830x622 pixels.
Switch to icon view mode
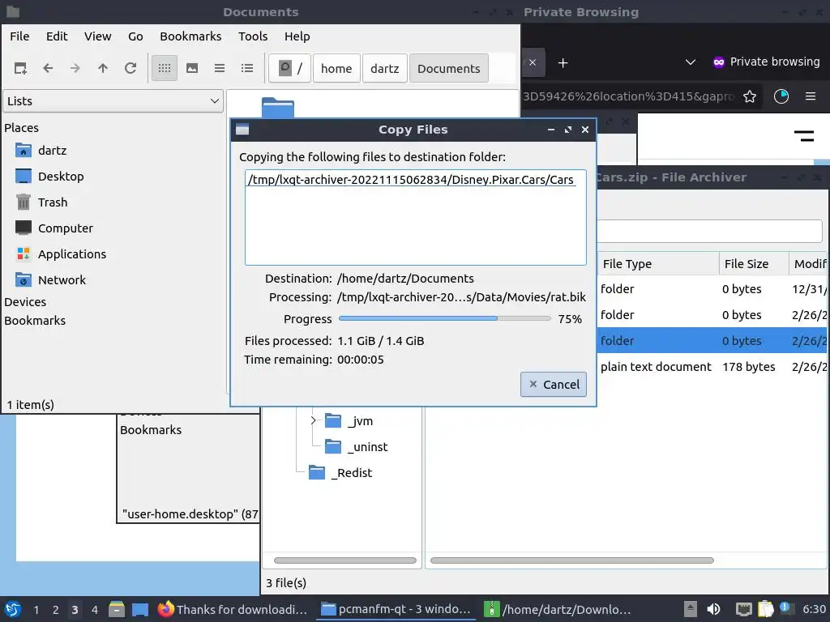click(x=165, y=68)
